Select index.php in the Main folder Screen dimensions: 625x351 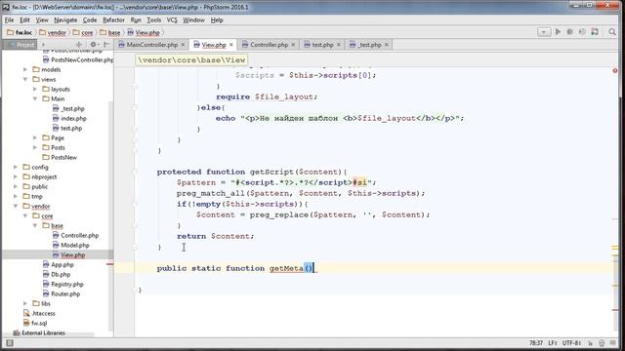click(x=69, y=118)
